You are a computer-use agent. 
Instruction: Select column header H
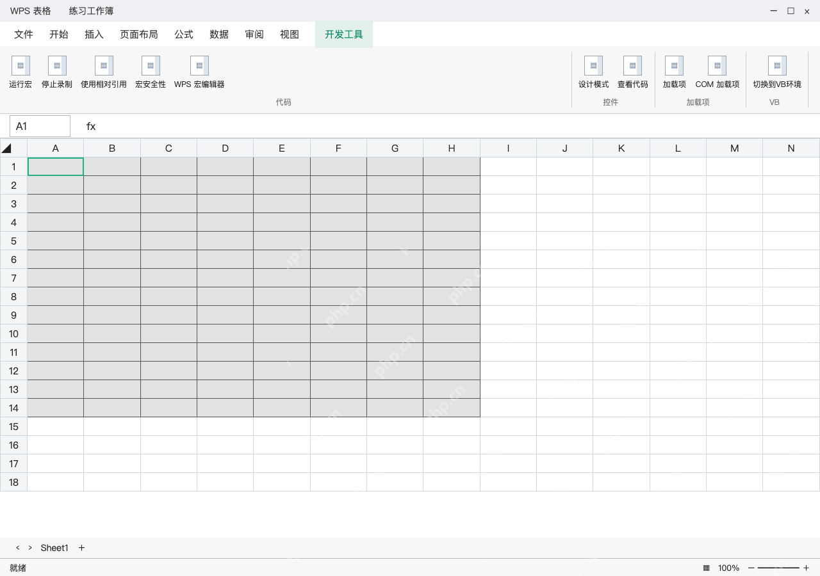(x=452, y=148)
